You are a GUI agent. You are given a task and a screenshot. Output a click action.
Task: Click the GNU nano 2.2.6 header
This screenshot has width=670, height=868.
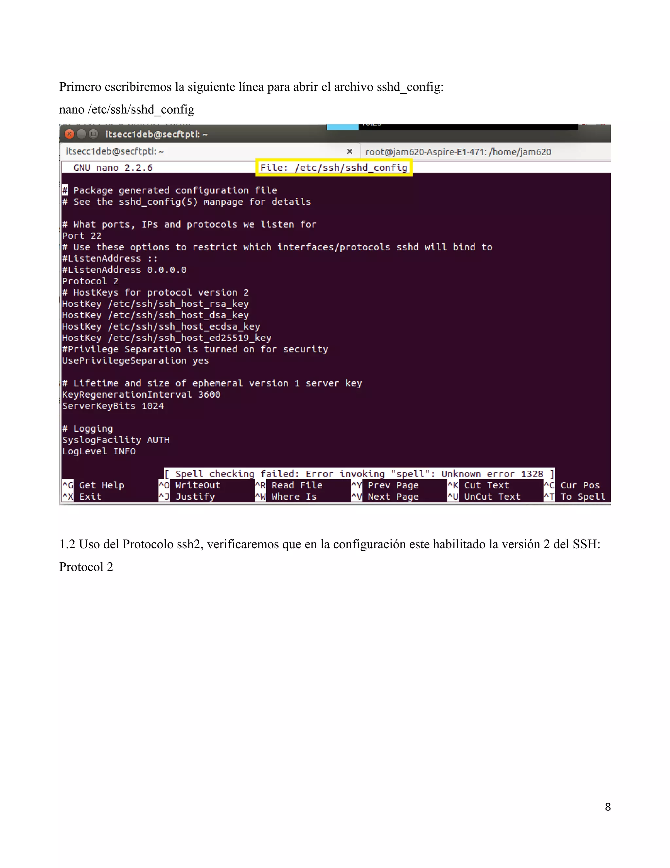(x=113, y=168)
